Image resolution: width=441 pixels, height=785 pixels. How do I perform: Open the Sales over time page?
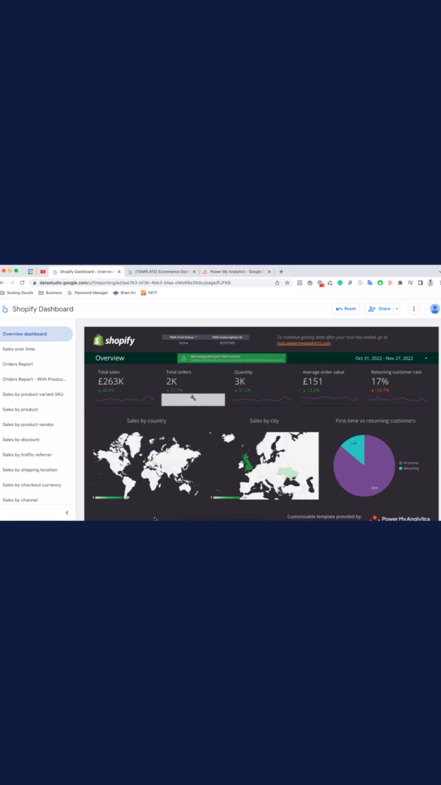(x=19, y=349)
